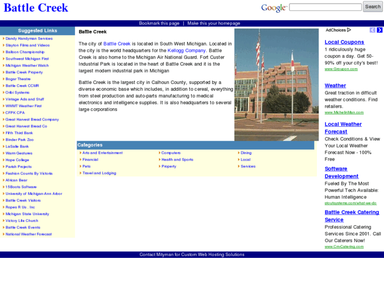Open www.Groupon.com ad URL
The width and height of the screenshot is (384, 288).
pos(341,69)
